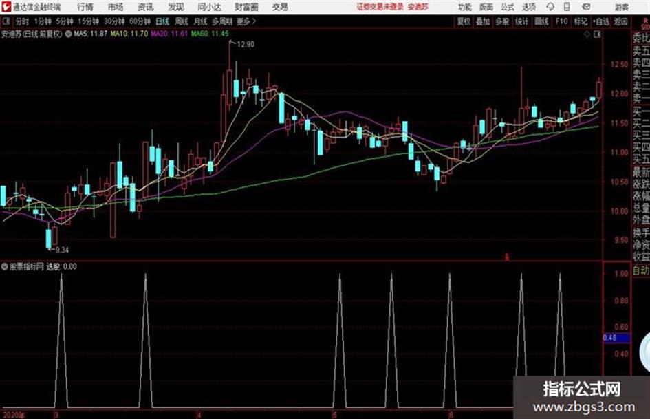Click the 选股: 0.00 indicator value

coord(61,266)
